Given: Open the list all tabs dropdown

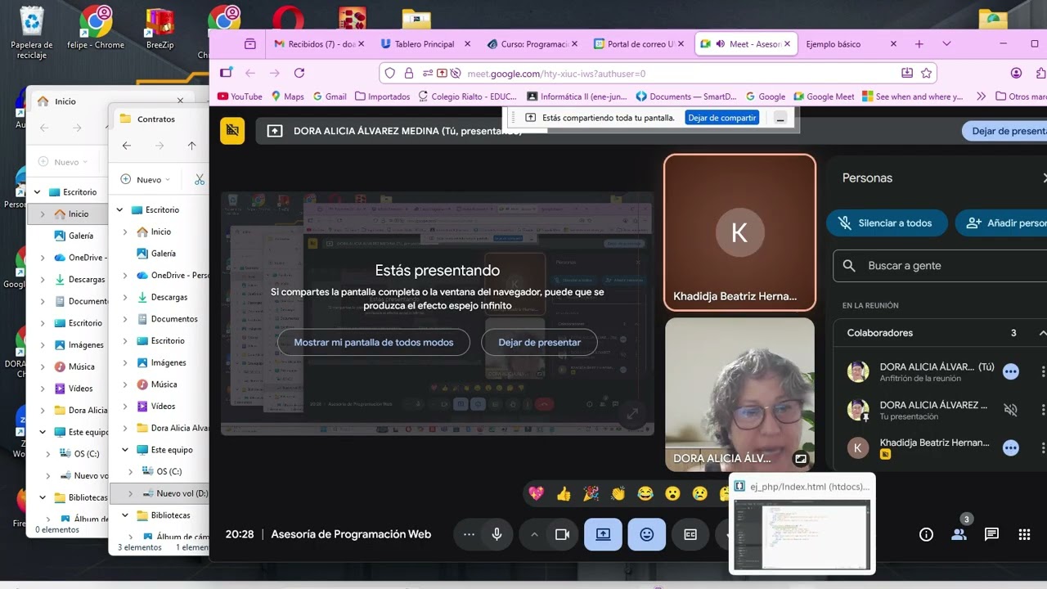Looking at the screenshot, I should [946, 44].
